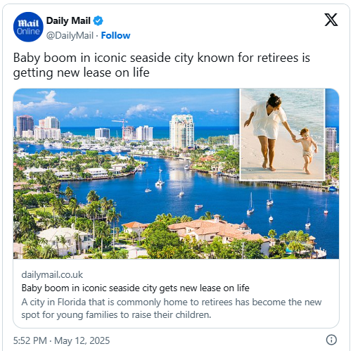353x351 pixels.
Task: Click the toddler in the beach photo
Action: click(307, 150)
